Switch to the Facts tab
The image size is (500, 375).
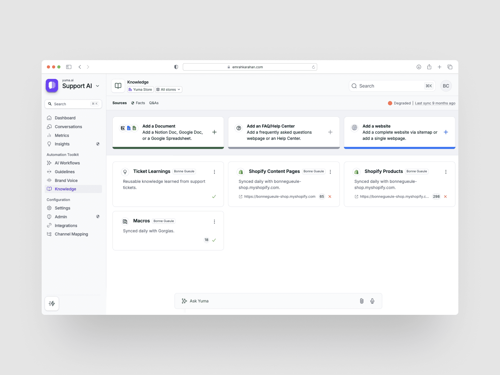138,103
